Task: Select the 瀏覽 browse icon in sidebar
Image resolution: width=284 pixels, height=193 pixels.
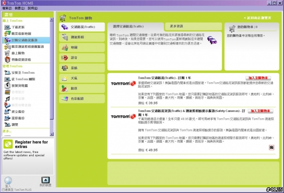Action: [x=7, y=125]
